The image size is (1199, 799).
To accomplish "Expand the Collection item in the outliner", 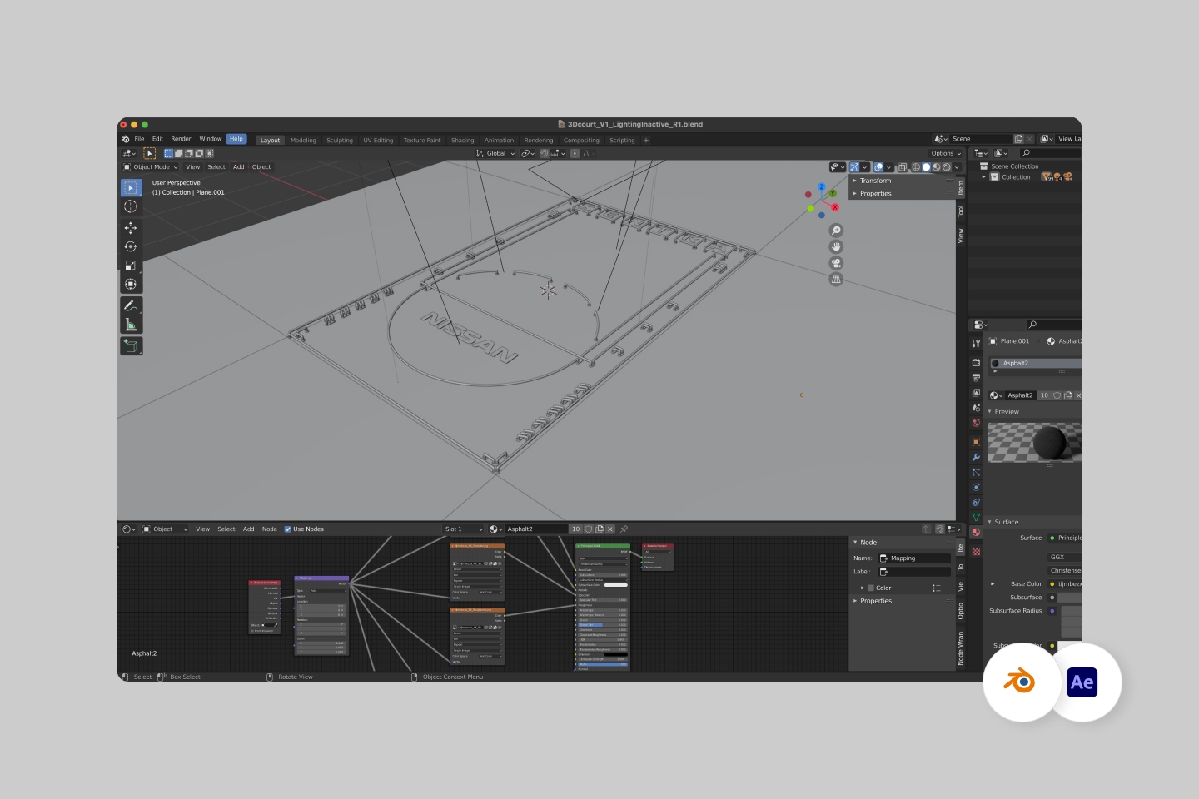I will [x=983, y=177].
